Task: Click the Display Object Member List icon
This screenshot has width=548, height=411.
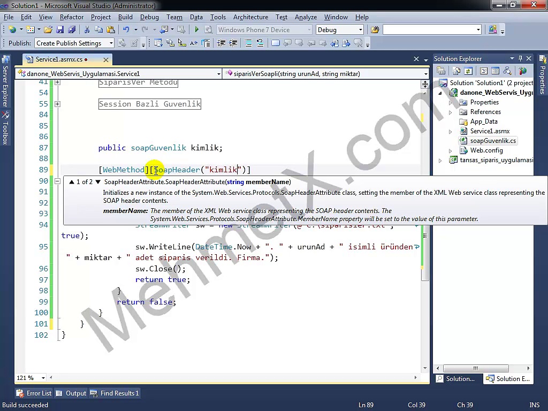Action: point(158,43)
